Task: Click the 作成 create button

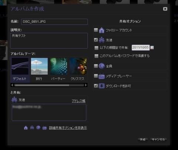Action: click(x=143, y=140)
